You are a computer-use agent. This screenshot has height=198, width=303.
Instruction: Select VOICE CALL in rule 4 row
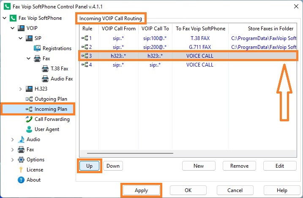point(200,65)
